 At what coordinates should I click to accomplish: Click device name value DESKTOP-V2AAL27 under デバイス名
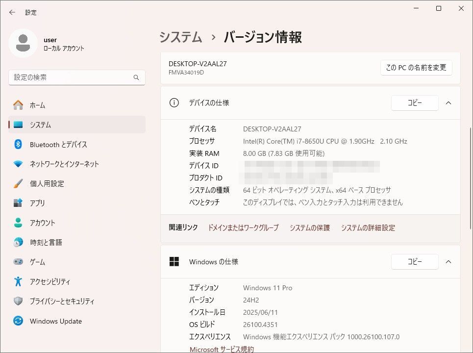272,129
